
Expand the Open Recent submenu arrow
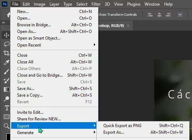click(94, 45)
